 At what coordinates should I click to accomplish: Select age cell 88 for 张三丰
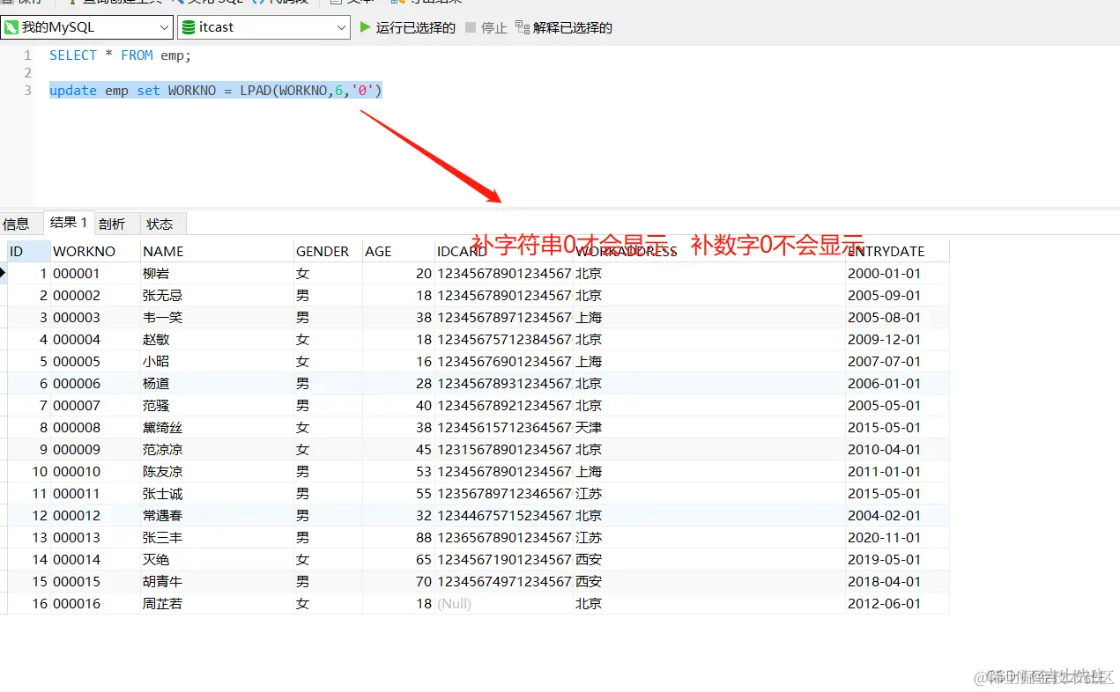tap(398, 537)
